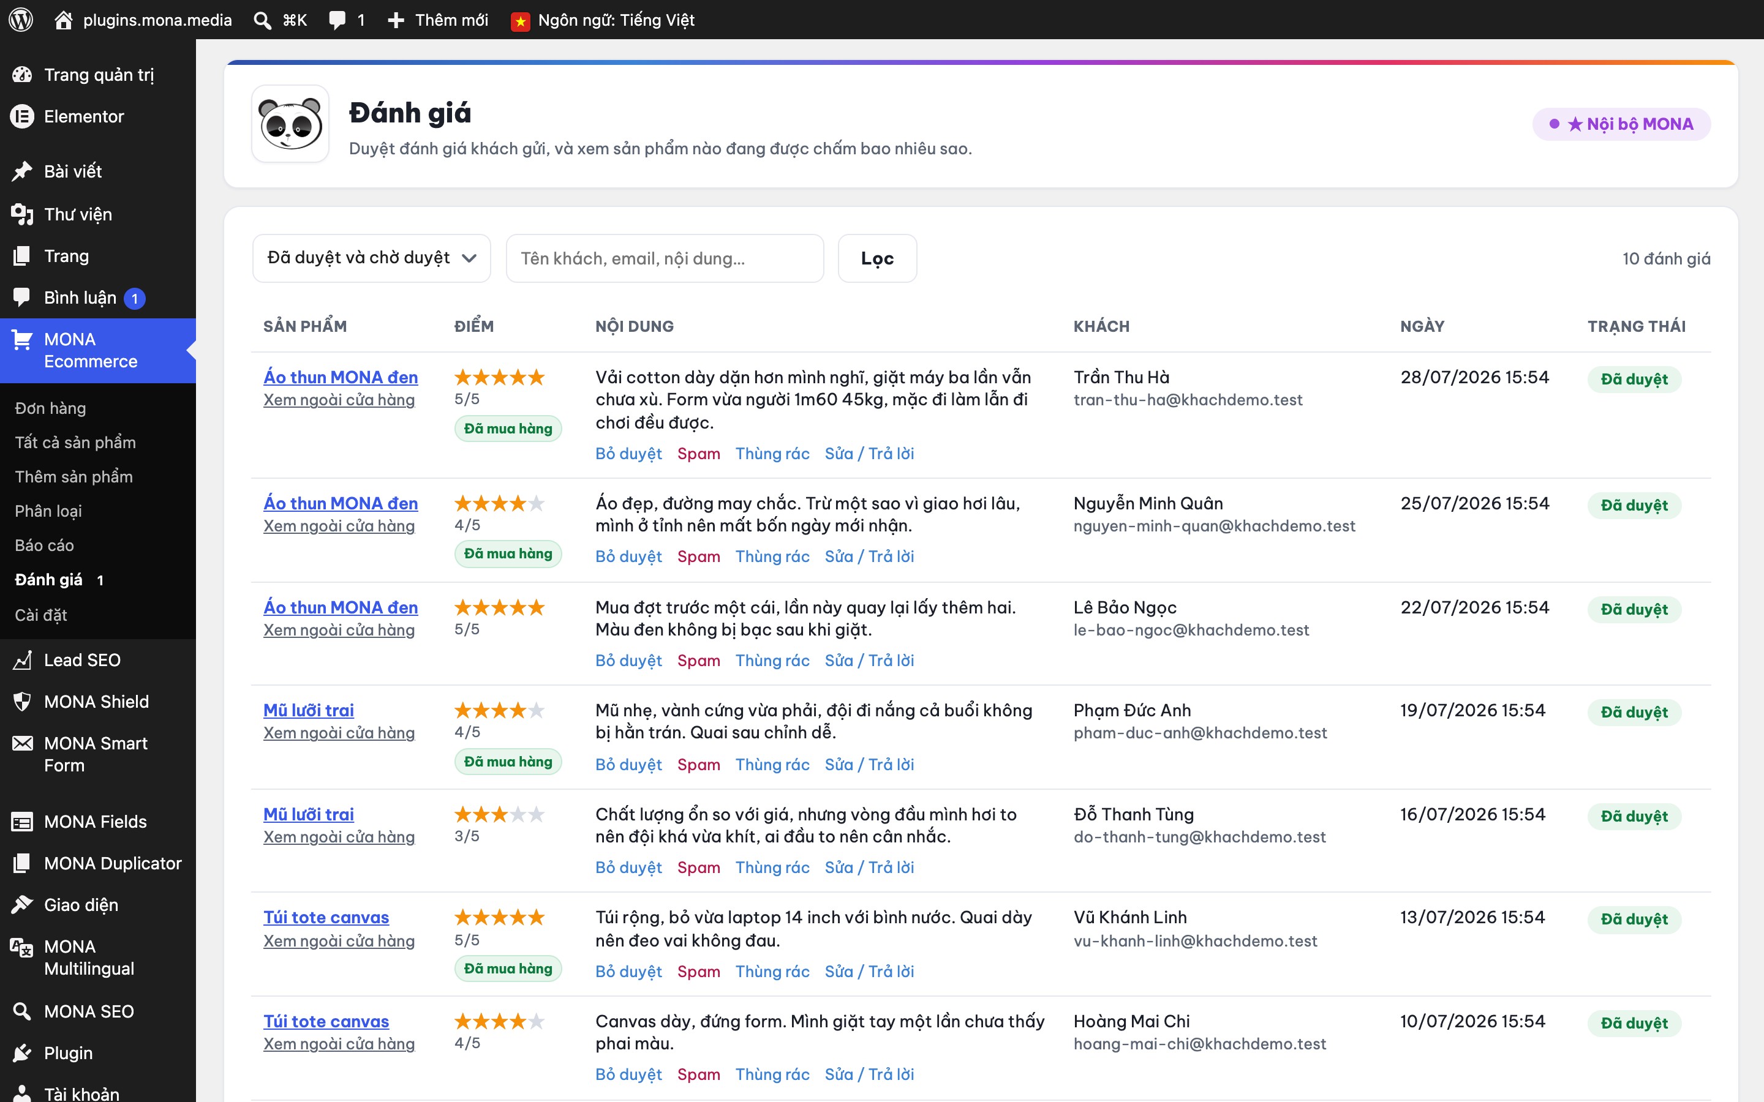1764x1102 pixels.
Task: Click the panda logo thumbnail
Action: click(290, 124)
